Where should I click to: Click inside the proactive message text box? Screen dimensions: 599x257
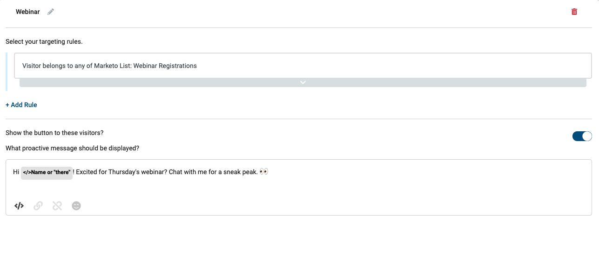[298, 187]
